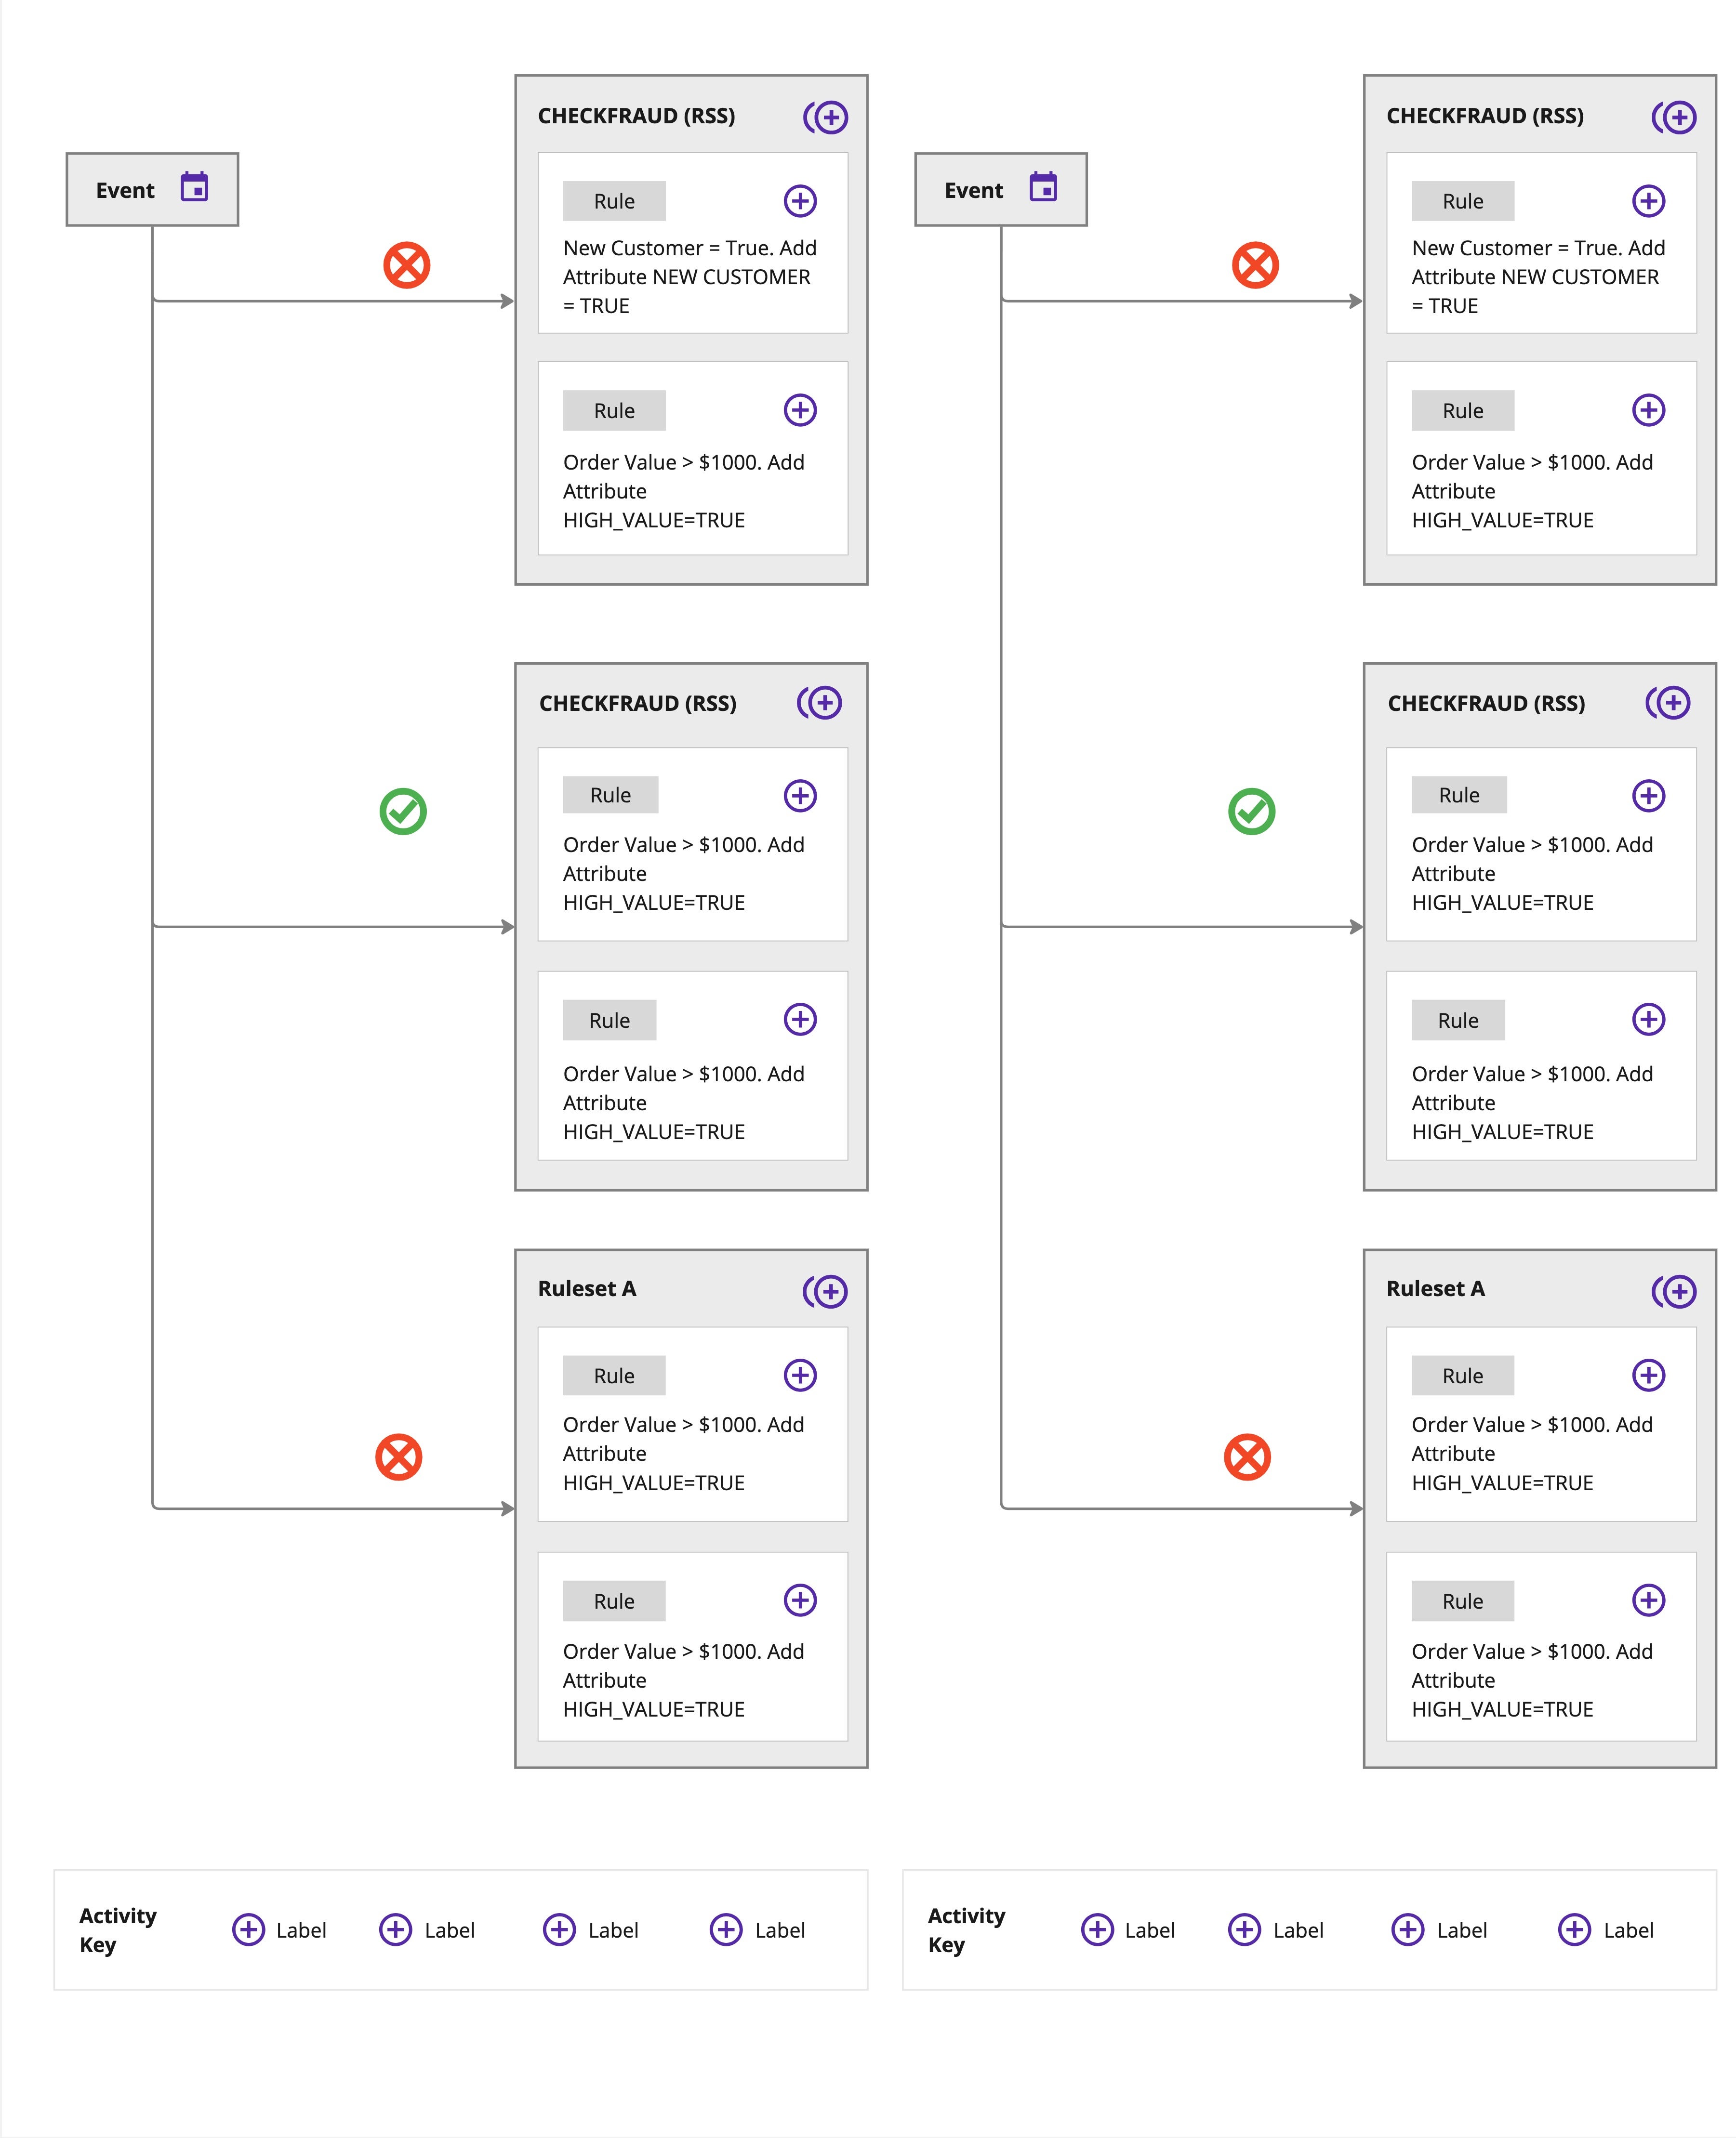Click the green checkmark icon in the right diagram

(1251, 812)
